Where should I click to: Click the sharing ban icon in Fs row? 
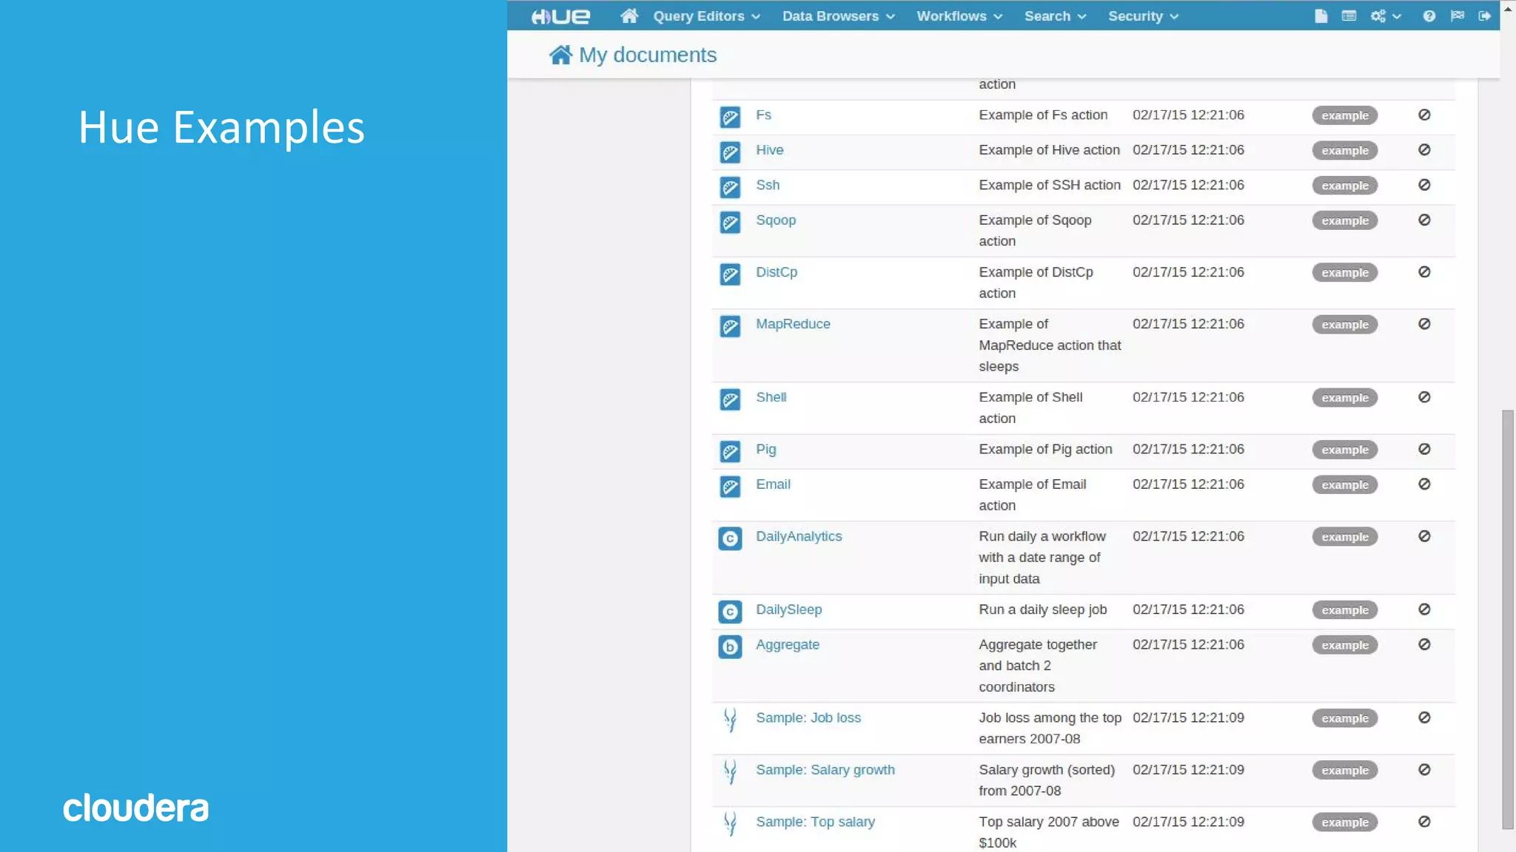point(1423,115)
